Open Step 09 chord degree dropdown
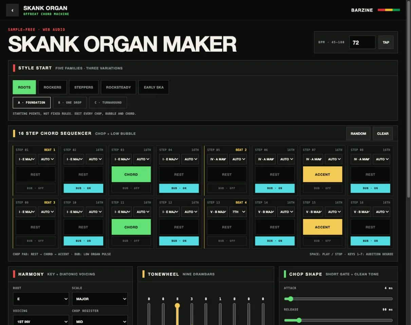The height and width of the screenshot is (325, 411). coord(26,212)
